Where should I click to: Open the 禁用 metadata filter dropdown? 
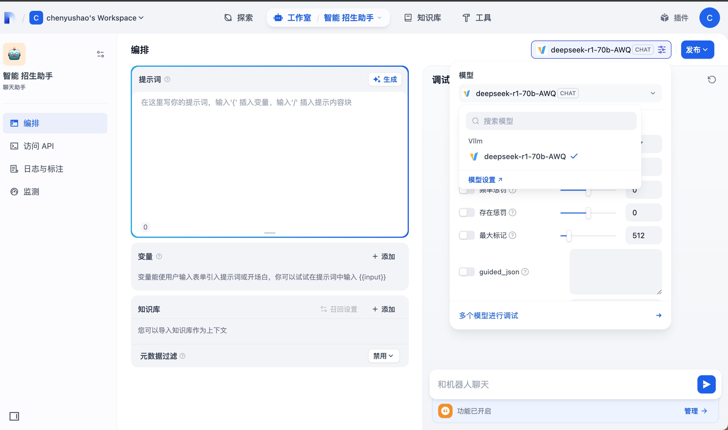383,356
